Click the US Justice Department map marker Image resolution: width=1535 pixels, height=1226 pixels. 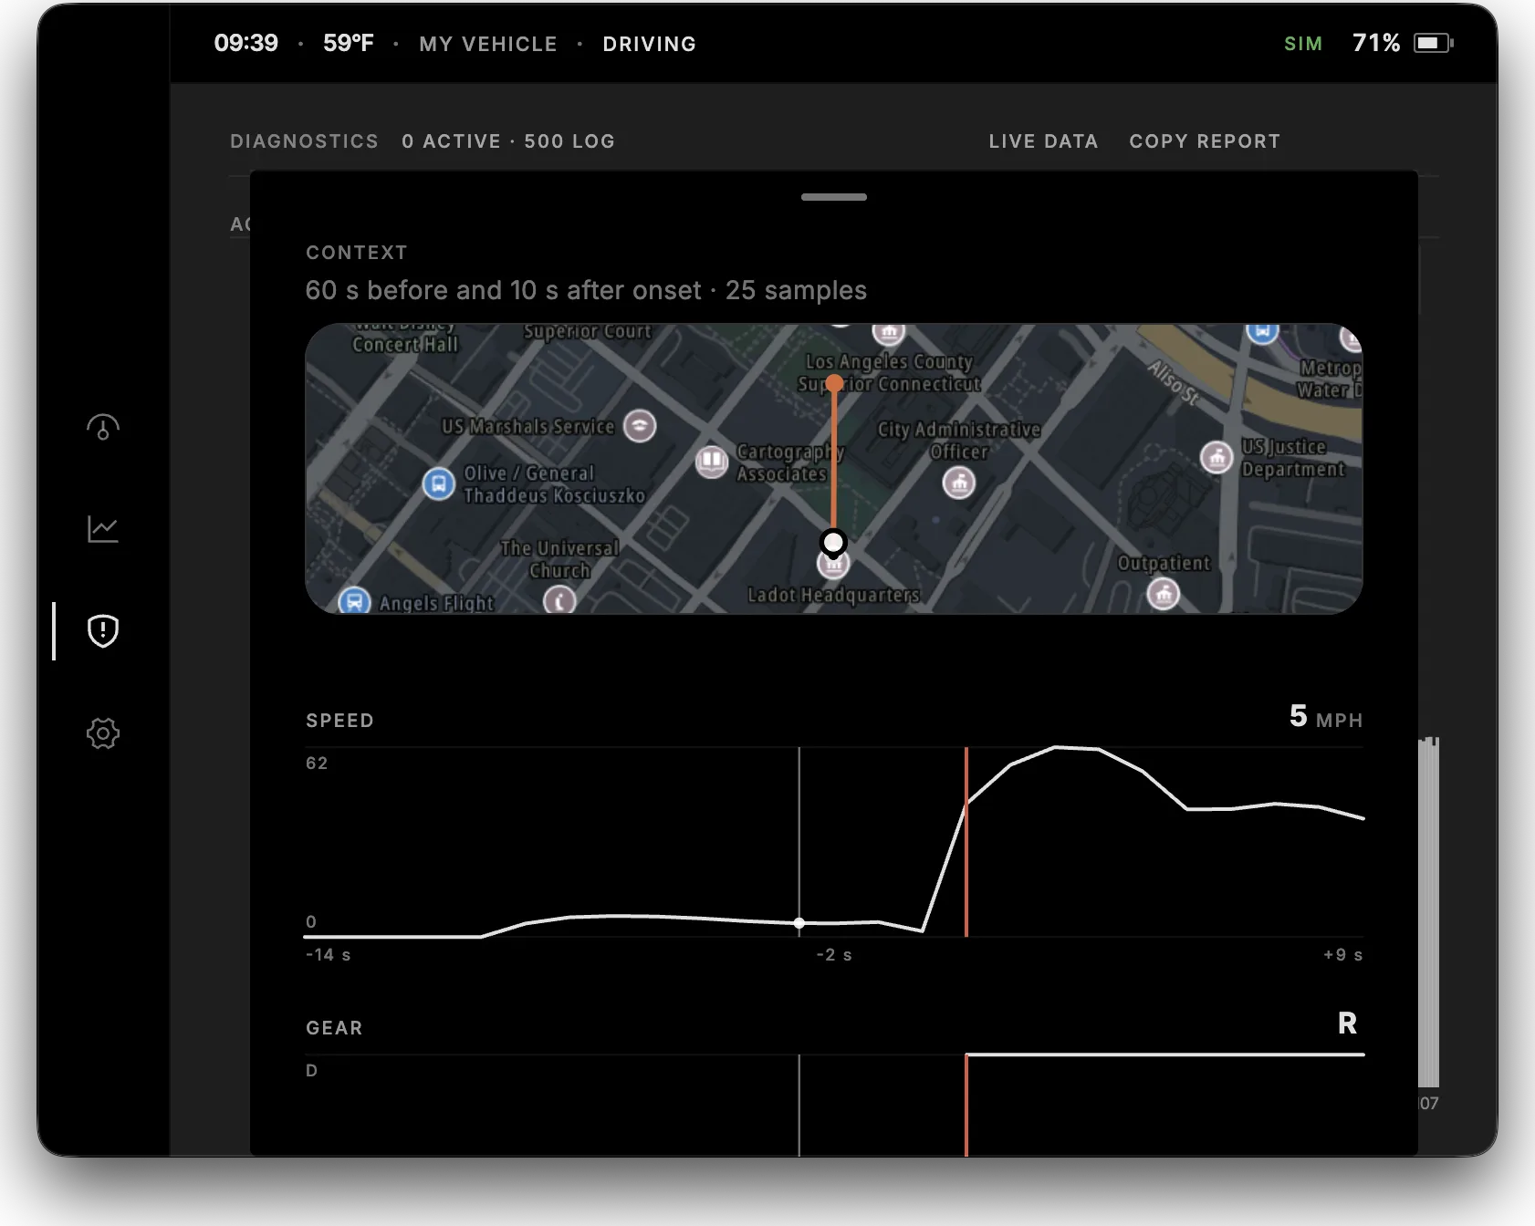[1217, 457]
